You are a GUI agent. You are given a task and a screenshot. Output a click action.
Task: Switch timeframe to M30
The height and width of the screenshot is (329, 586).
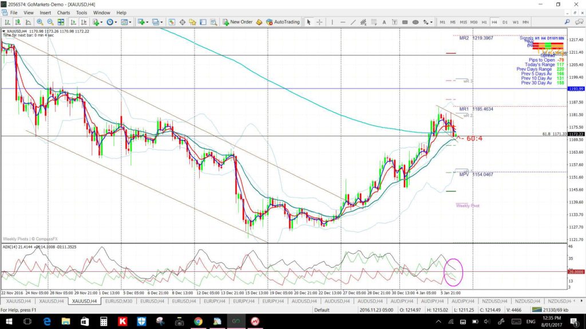pyautogui.click(x=473, y=22)
